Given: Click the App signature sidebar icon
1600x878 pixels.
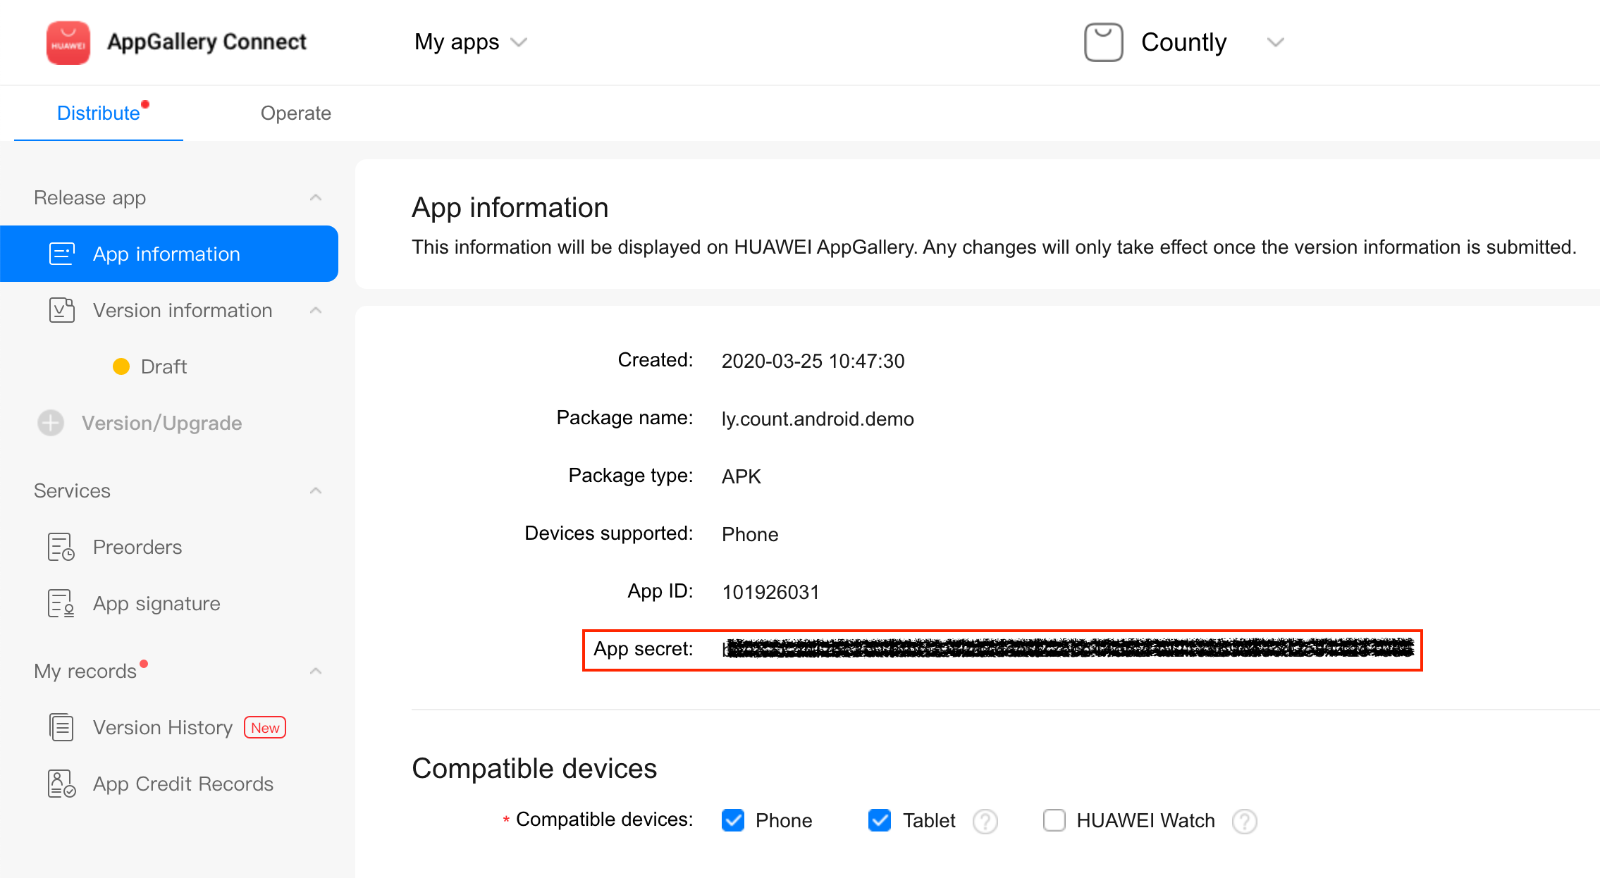Looking at the screenshot, I should pos(61,603).
